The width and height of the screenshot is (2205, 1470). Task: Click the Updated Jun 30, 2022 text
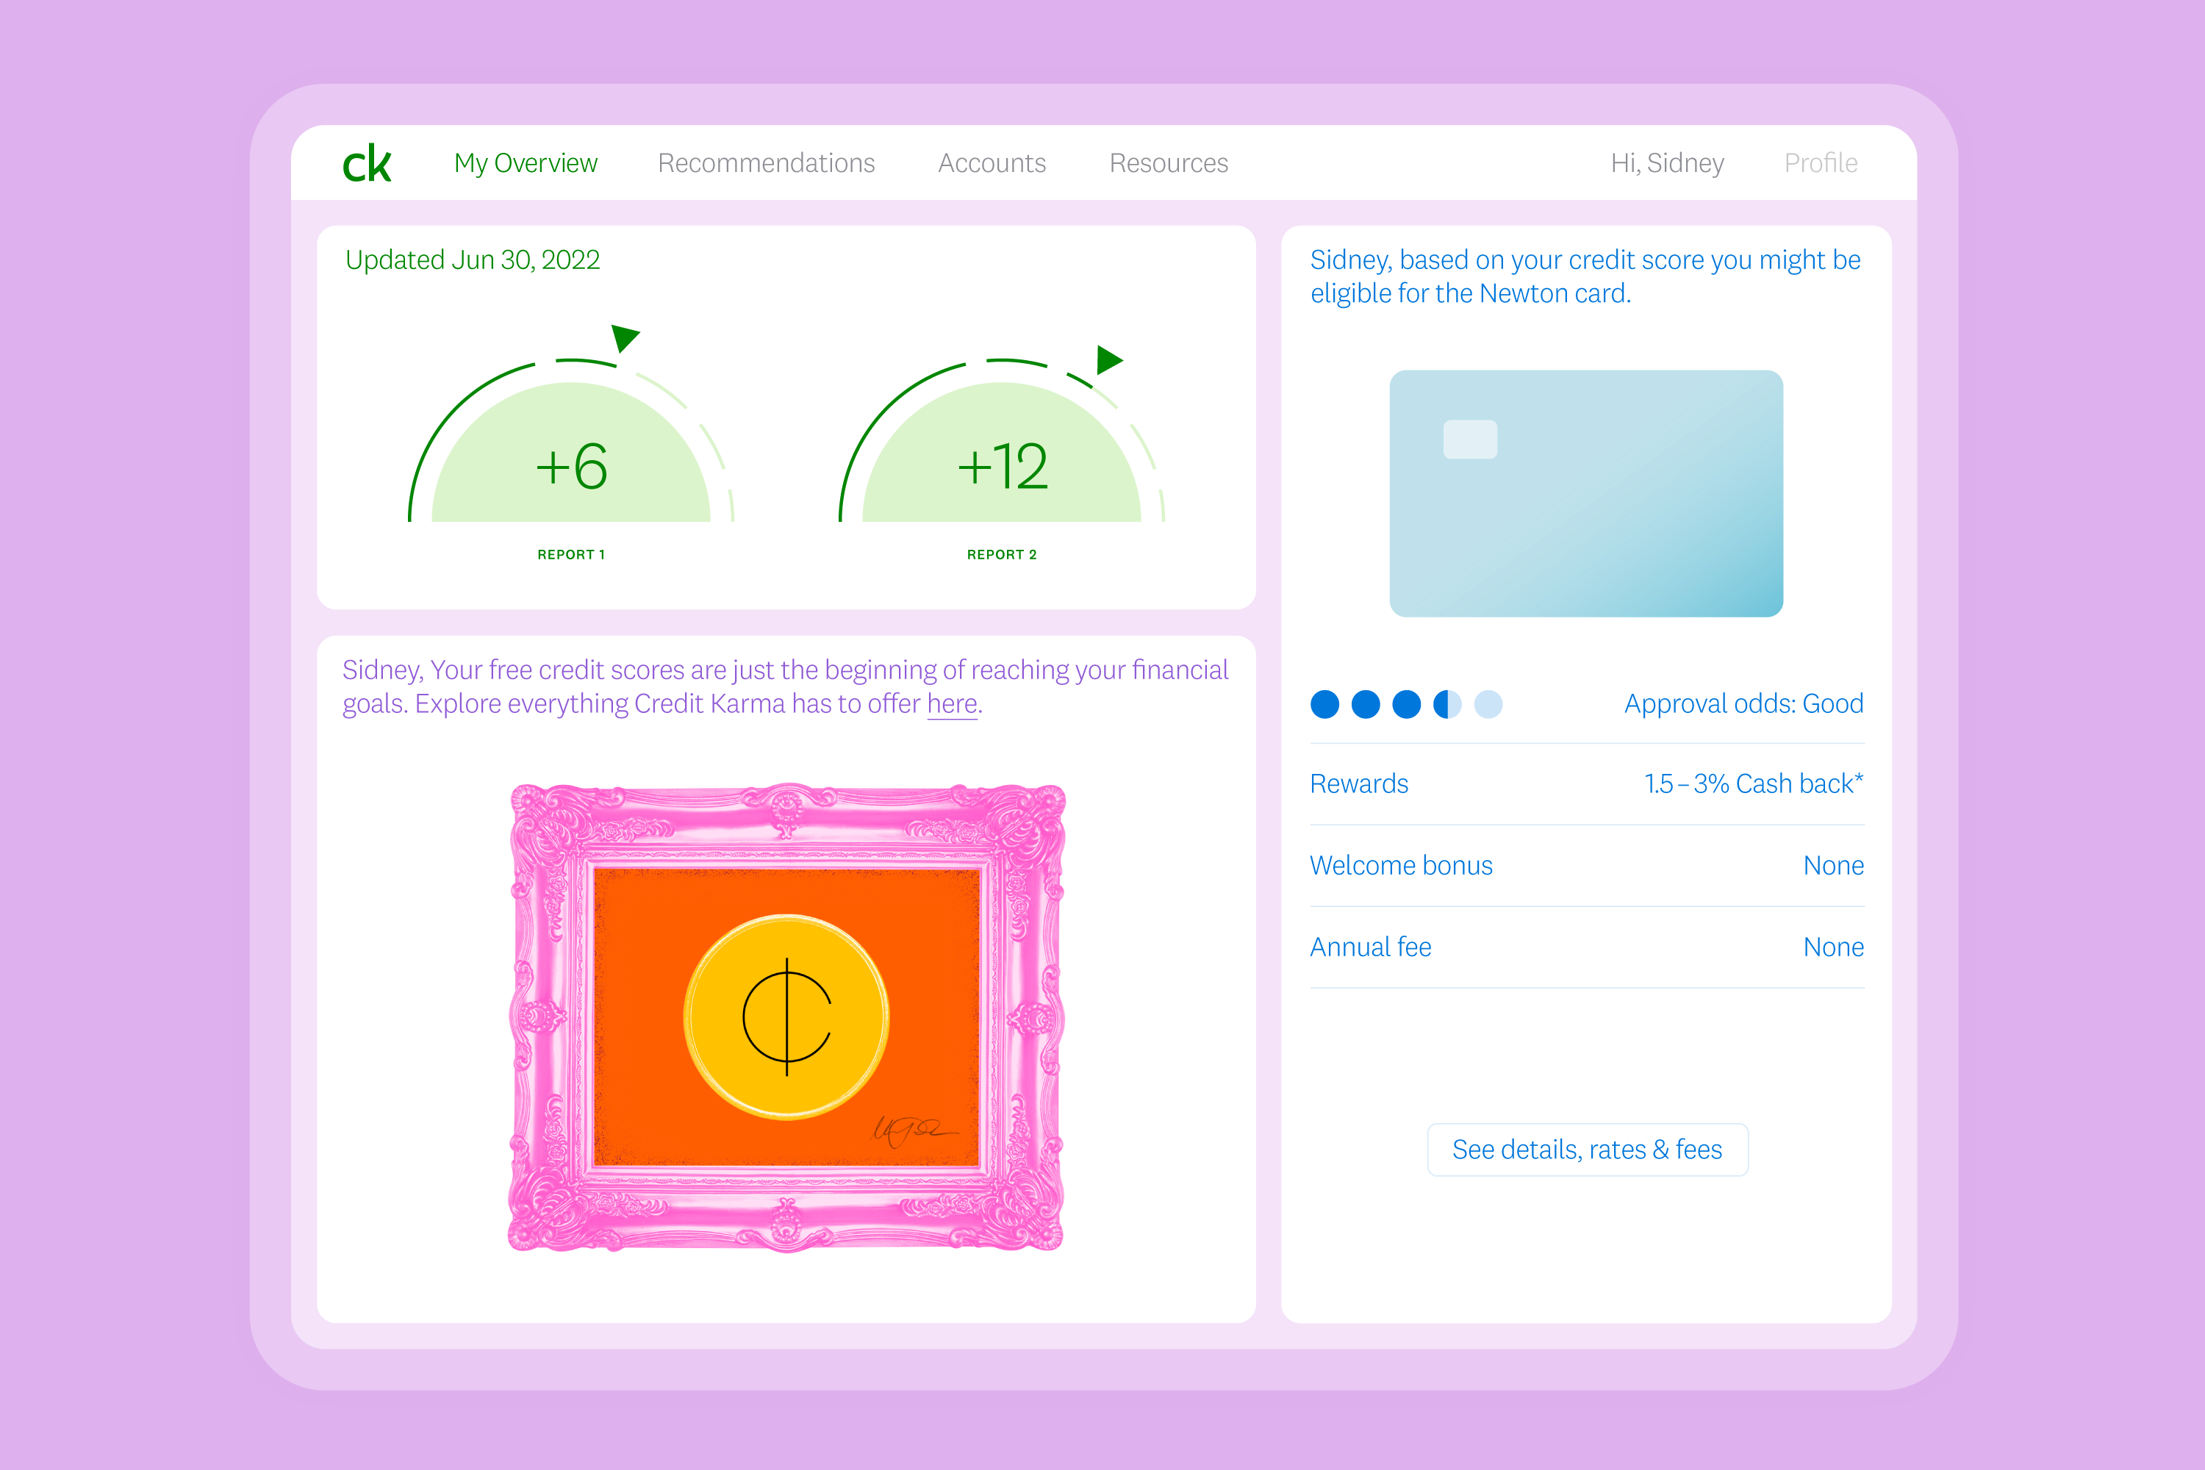point(473,259)
